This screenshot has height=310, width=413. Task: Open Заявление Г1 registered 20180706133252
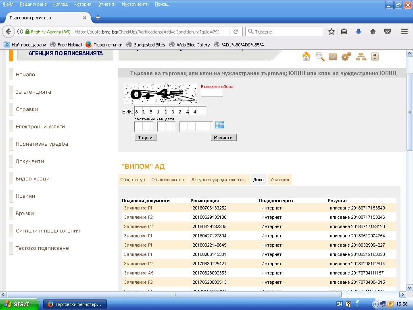coord(138,208)
